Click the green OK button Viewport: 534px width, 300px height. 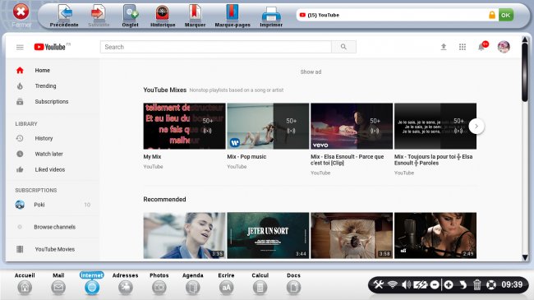pos(506,15)
